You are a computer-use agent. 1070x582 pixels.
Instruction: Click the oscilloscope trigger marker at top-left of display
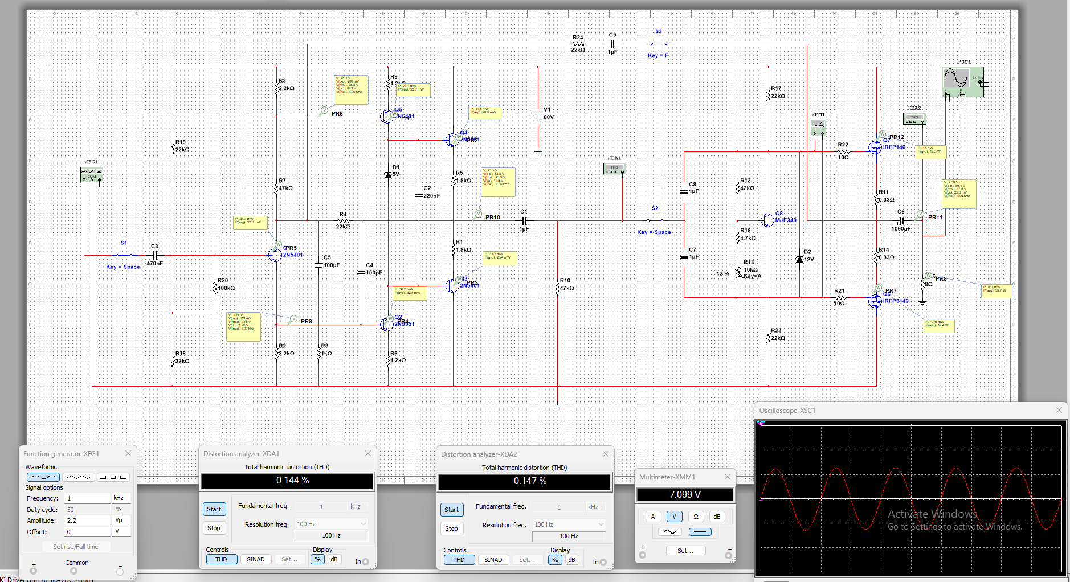761,423
